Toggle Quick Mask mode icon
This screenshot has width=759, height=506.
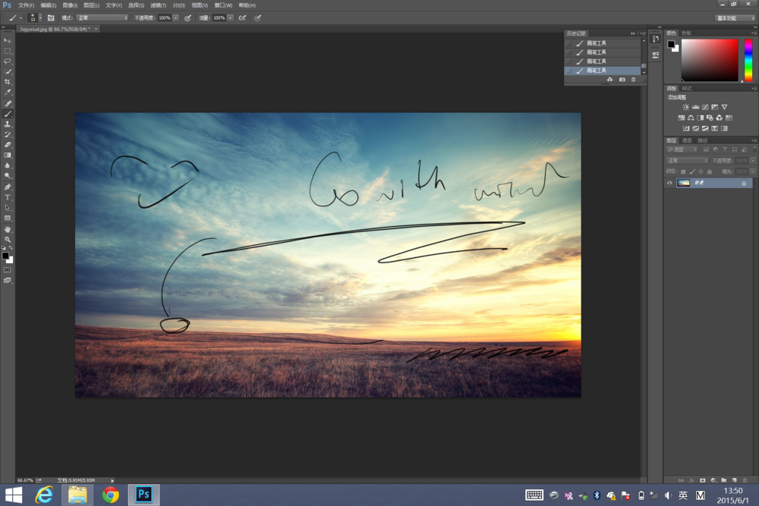coord(8,270)
